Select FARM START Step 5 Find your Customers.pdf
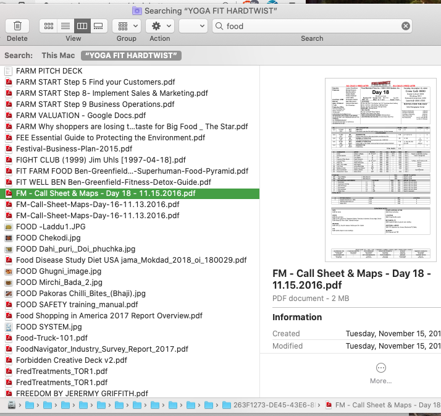 (x=95, y=82)
